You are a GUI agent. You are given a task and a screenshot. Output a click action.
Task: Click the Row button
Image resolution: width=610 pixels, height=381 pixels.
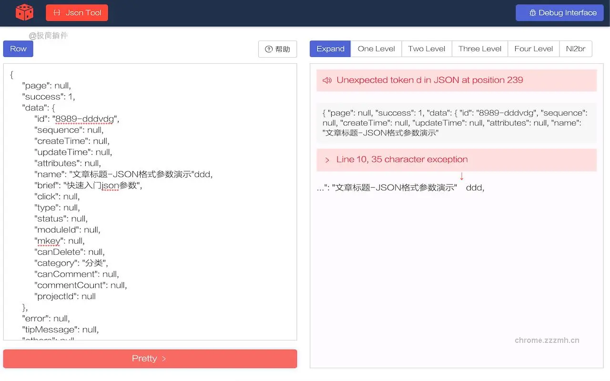pyautogui.click(x=18, y=49)
